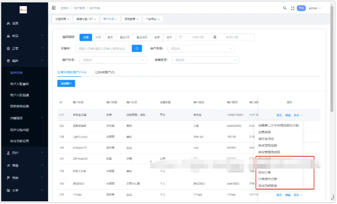Expand the admin user menu
This screenshot has width=337, height=204.
click(x=315, y=8)
